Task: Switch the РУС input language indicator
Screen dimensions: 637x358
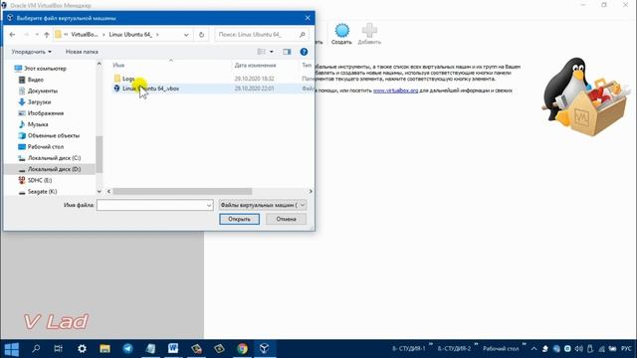Action: point(626,349)
